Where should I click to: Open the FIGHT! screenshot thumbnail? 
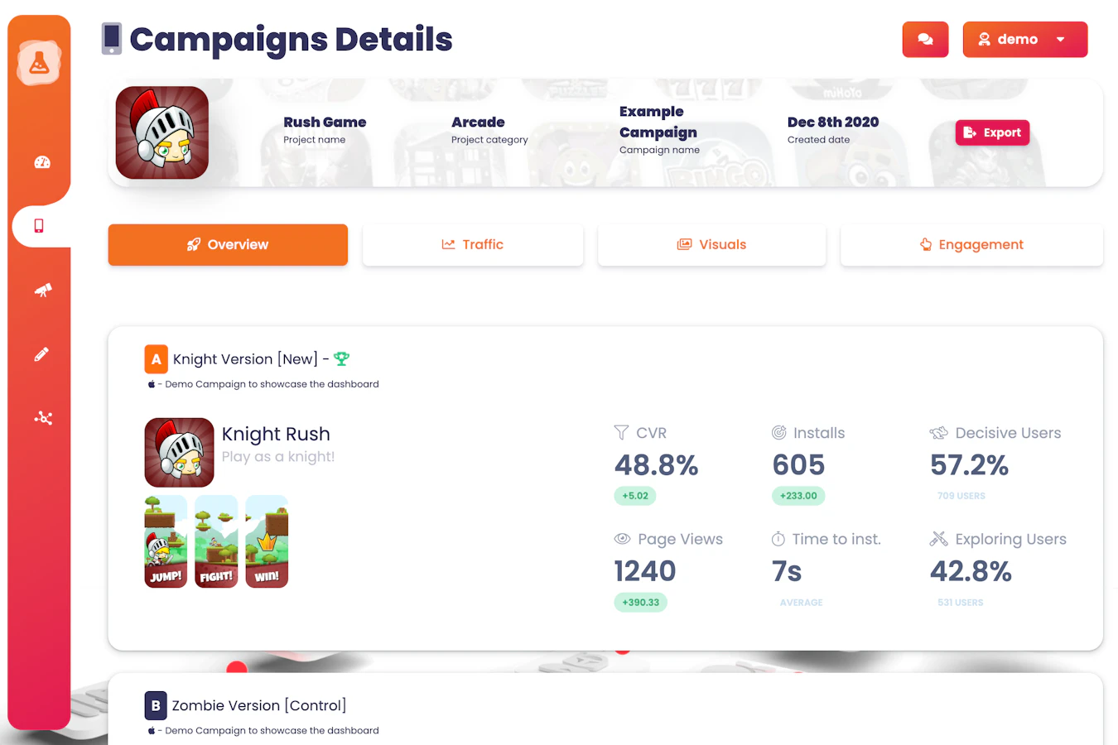point(216,541)
